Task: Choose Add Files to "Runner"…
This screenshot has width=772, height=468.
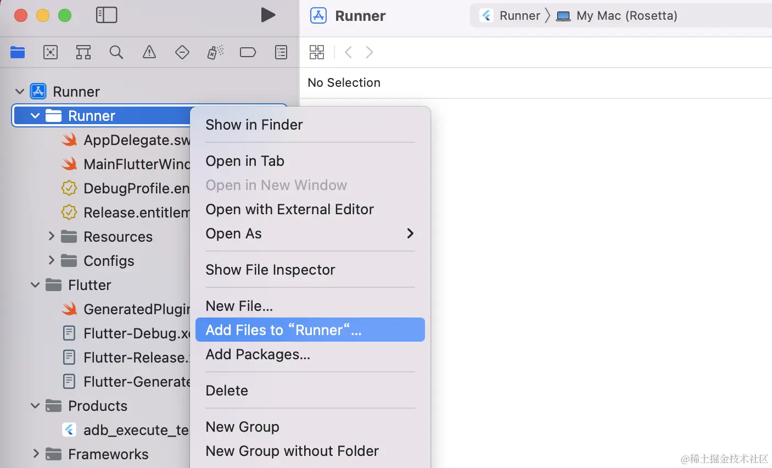Action: click(x=310, y=330)
